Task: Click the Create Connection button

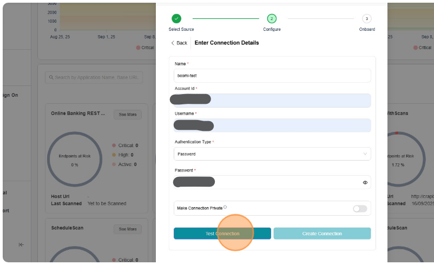Action: pyautogui.click(x=322, y=234)
